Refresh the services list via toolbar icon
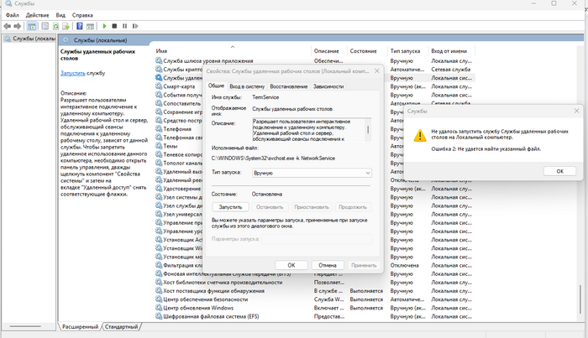Image resolution: width=588 pixels, height=338 pixels. (55, 26)
